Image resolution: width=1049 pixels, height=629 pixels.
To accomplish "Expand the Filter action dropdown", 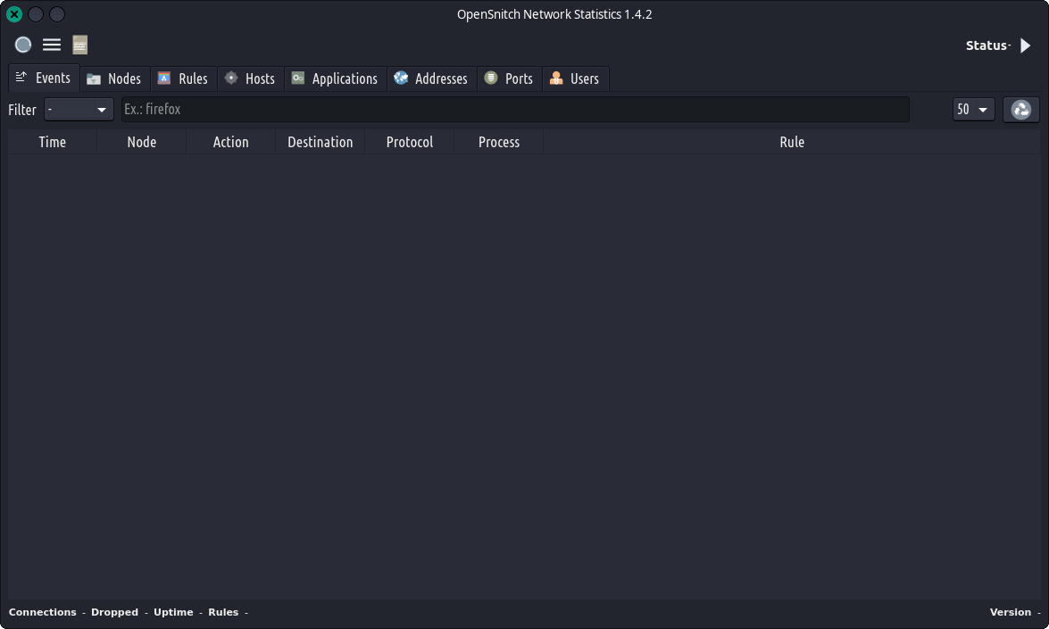I will 79,110.
